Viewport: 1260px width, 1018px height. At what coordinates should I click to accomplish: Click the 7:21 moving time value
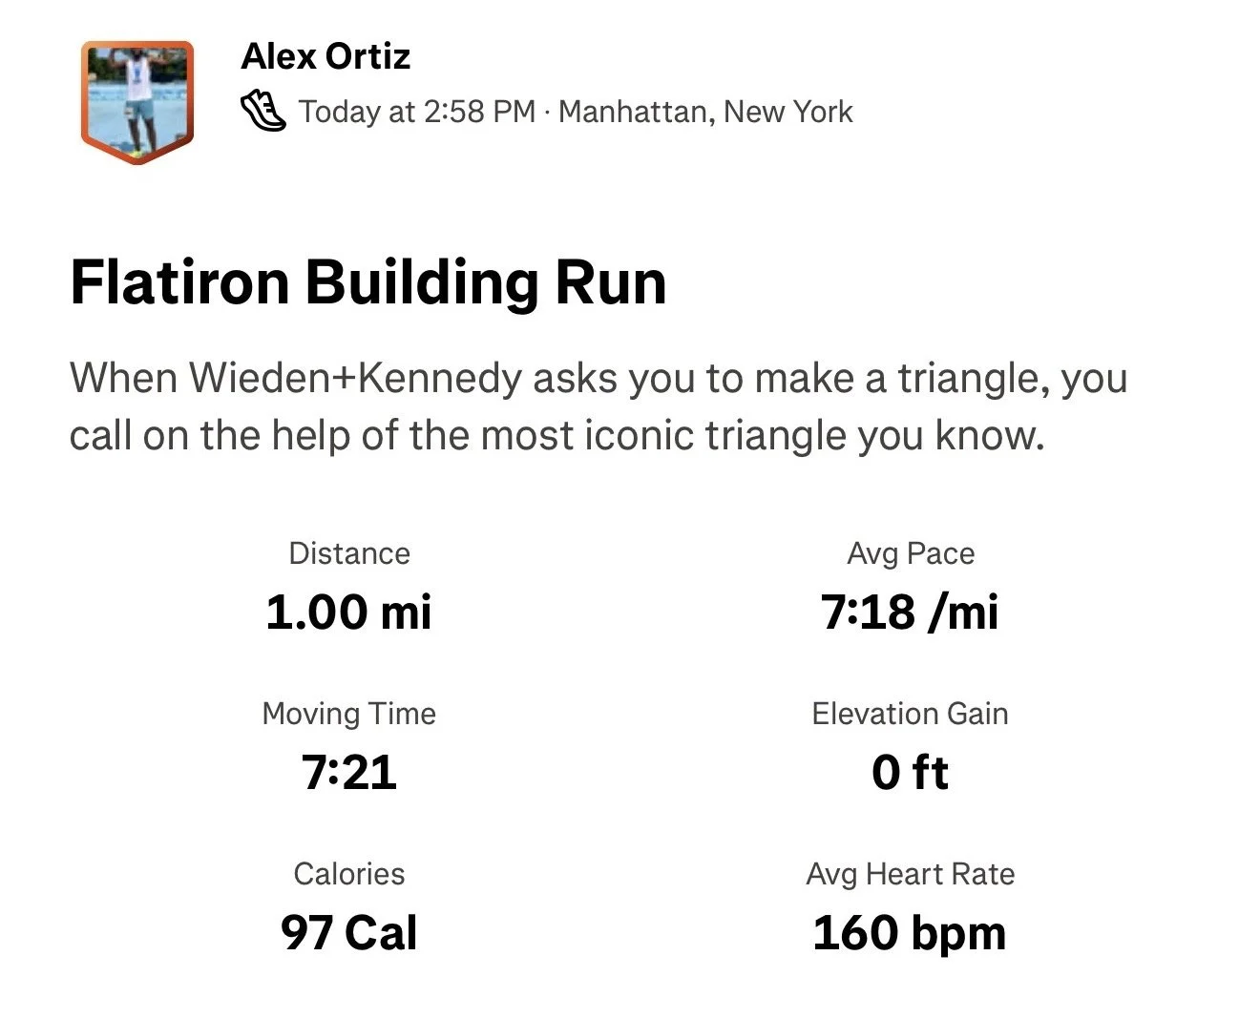point(349,772)
